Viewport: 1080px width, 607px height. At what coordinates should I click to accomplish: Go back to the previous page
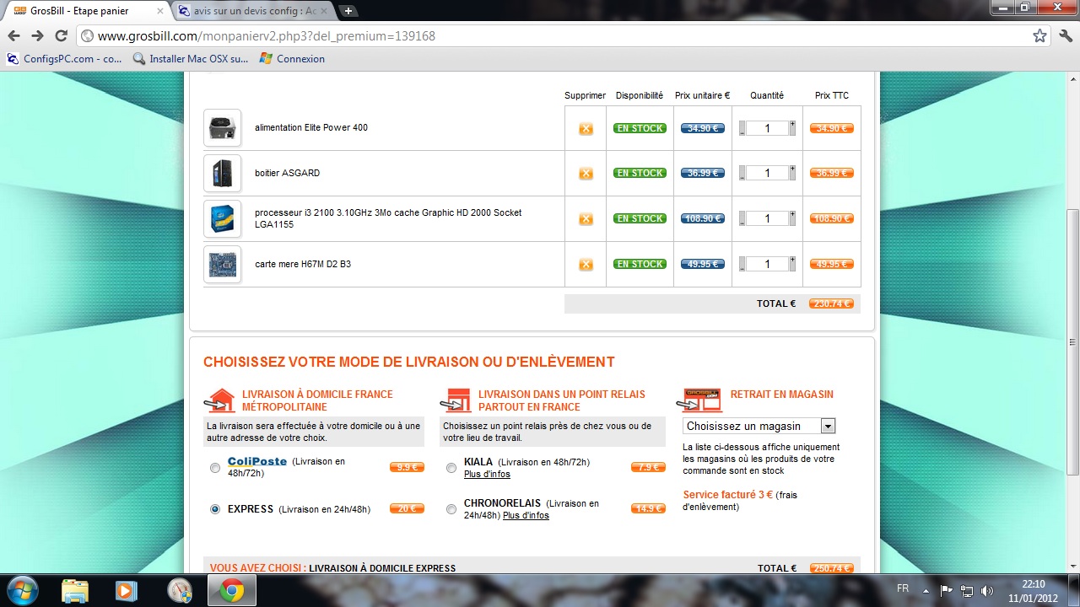[x=13, y=36]
